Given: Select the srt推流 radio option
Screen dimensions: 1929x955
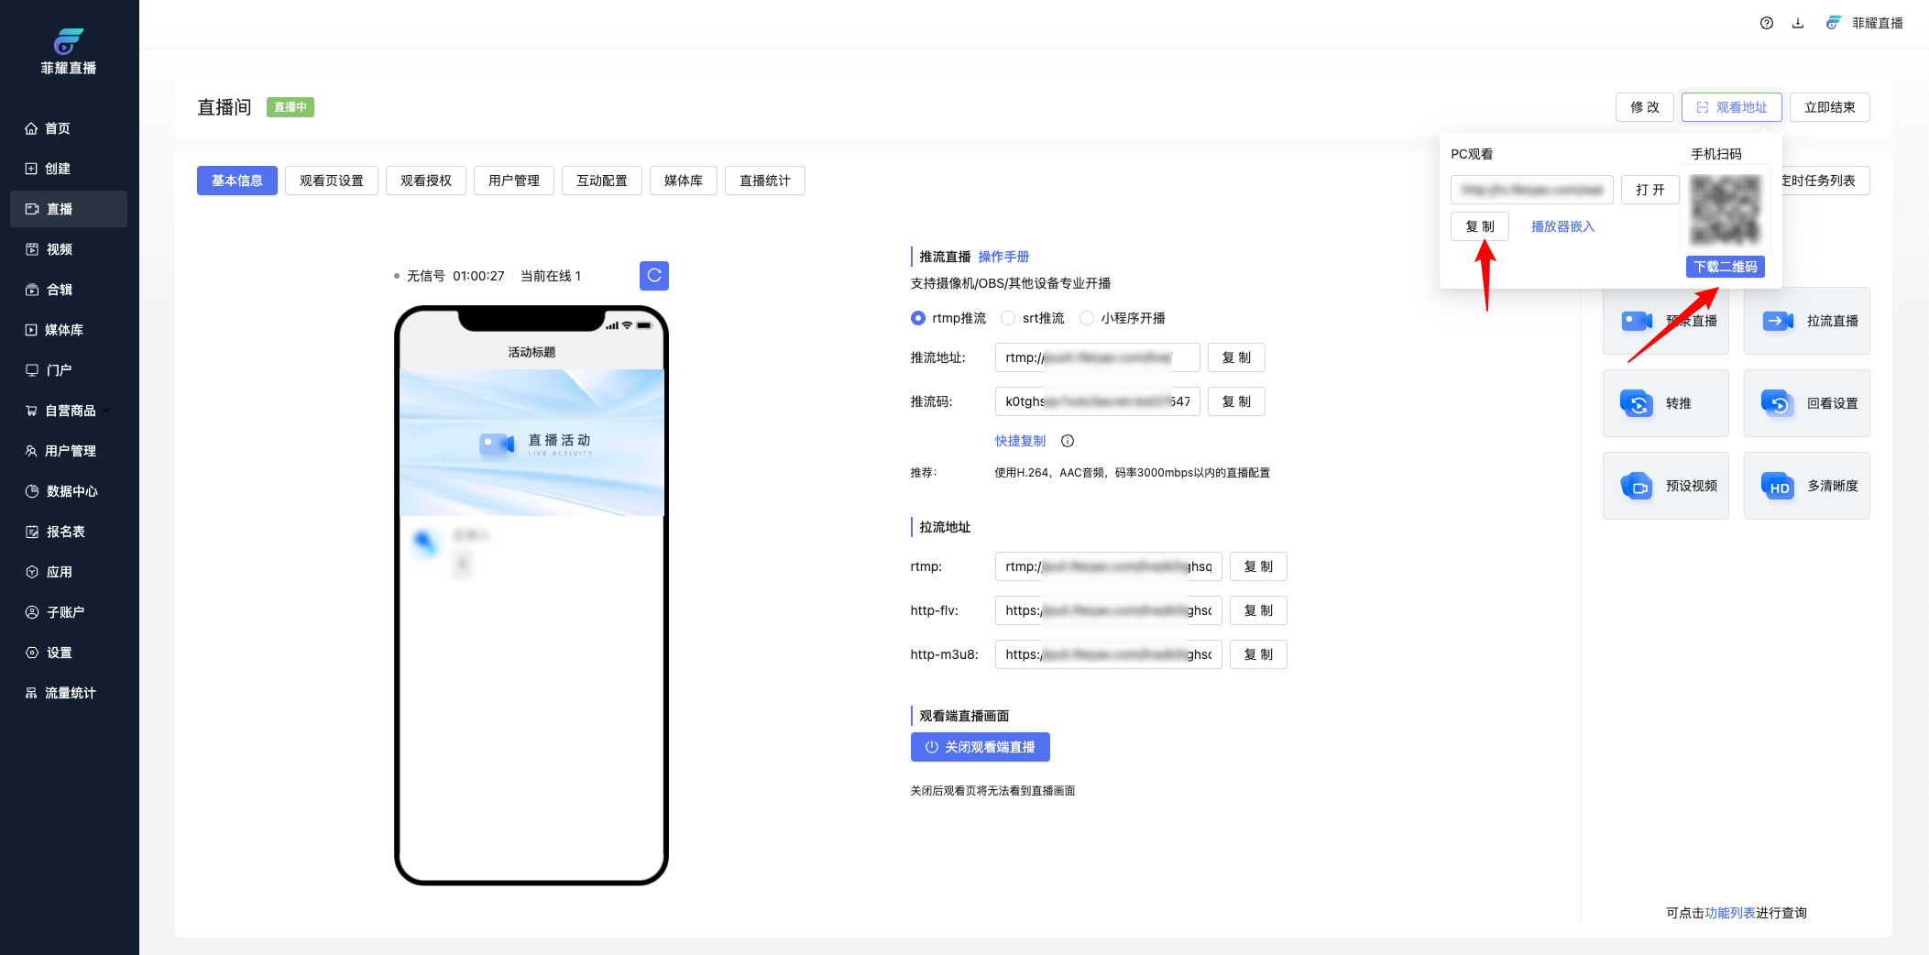Looking at the screenshot, I should tap(1008, 318).
